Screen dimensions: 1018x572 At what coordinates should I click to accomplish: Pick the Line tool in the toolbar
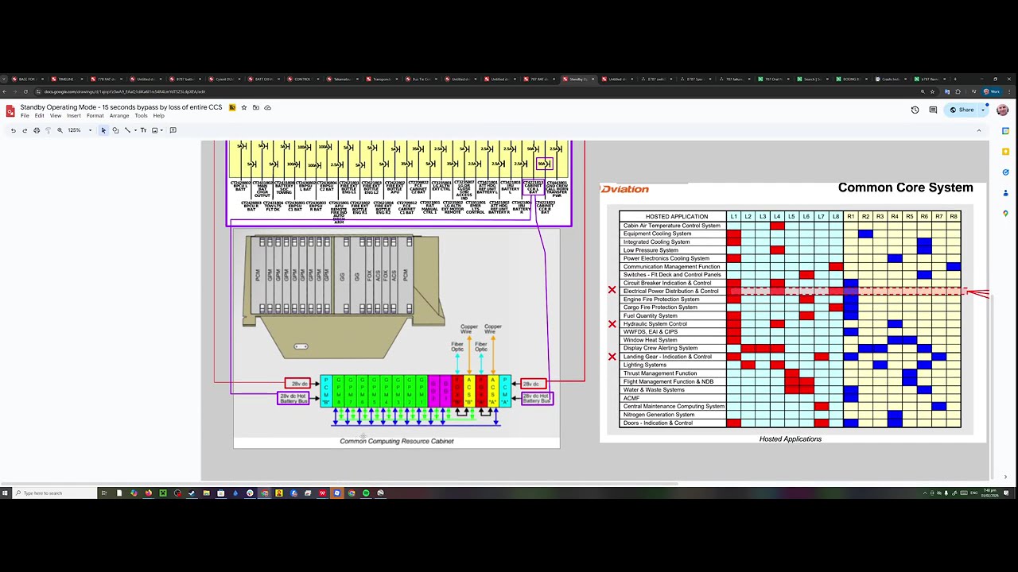pos(126,130)
